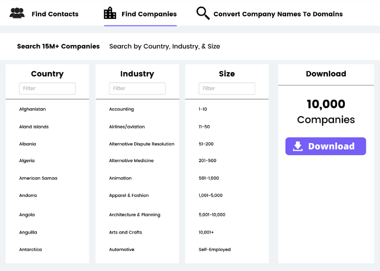Open Convert Company Names To Domains tab
The image size is (380, 271).
[278, 14]
